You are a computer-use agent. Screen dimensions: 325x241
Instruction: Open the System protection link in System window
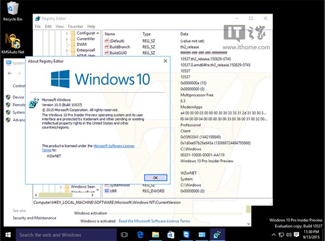click(18, 112)
